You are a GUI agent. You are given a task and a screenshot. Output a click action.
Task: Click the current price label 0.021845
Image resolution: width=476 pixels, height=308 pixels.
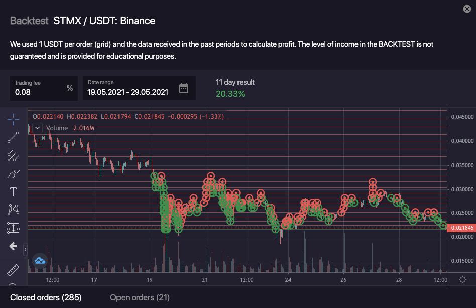[x=461, y=228]
